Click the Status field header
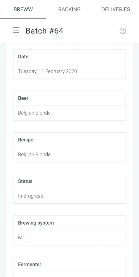This screenshot has width=139, height=277. coord(69,181)
